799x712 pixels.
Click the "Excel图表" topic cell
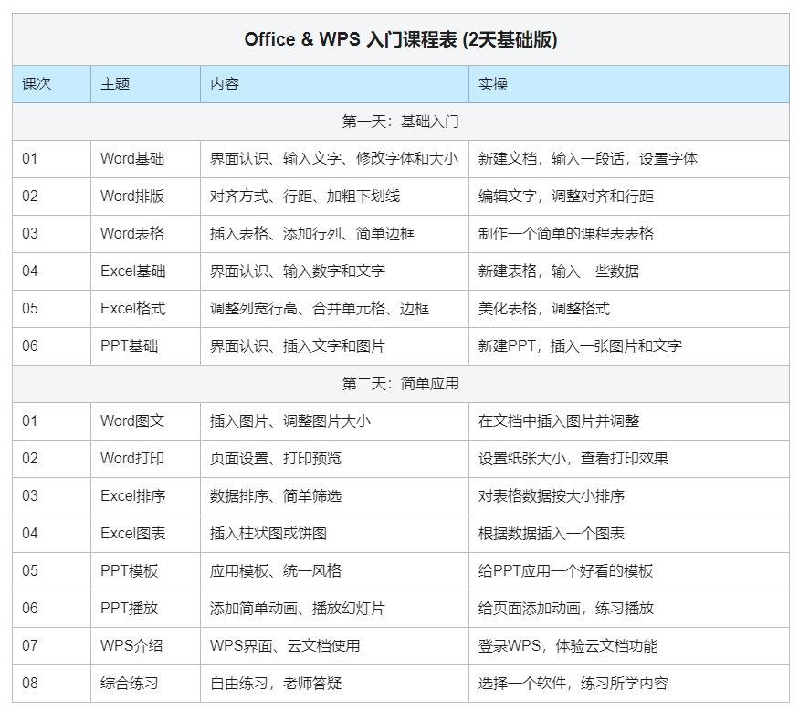[146, 534]
